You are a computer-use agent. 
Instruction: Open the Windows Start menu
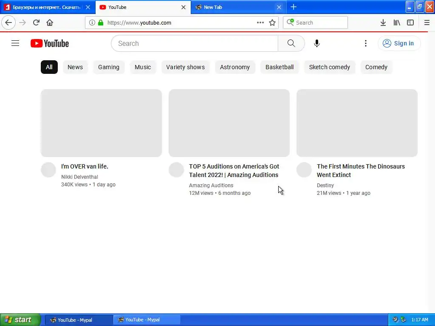[20, 320]
